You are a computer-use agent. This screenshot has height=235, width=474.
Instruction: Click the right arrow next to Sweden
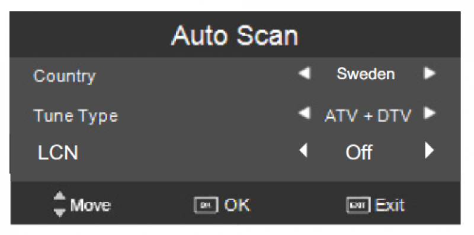point(430,73)
